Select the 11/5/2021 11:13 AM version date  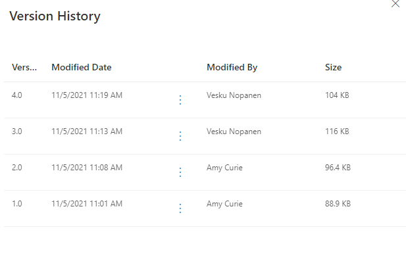tap(87, 131)
